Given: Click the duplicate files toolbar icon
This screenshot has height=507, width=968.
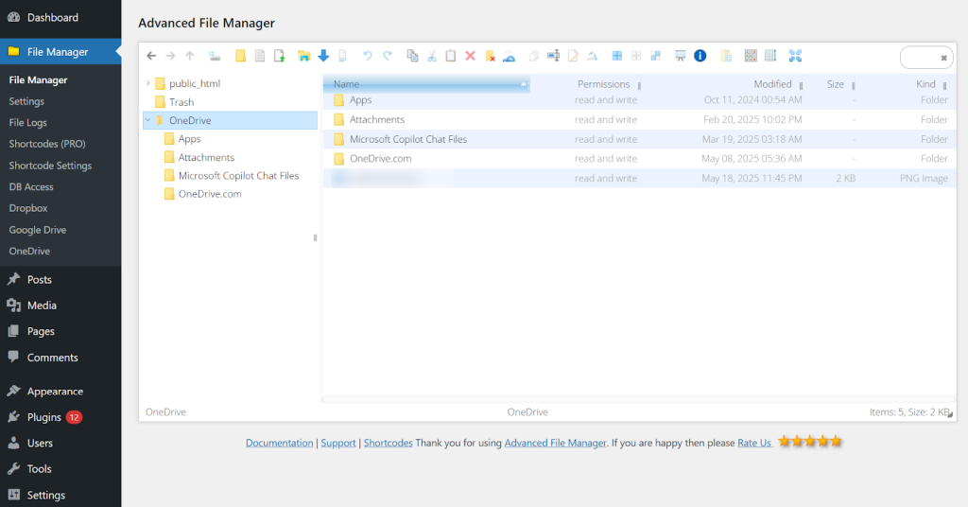Looking at the screenshot, I should pyautogui.click(x=534, y=56).
